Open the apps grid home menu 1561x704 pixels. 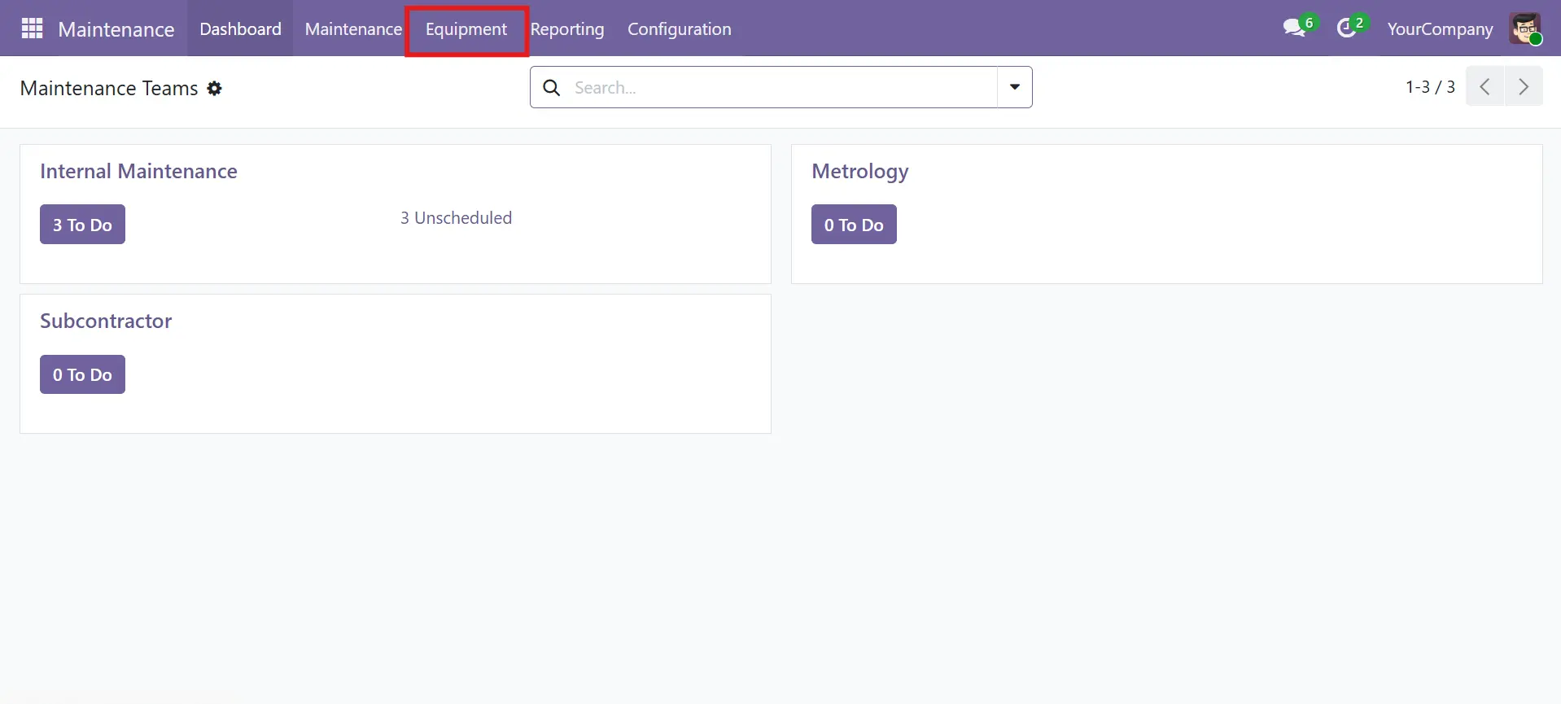[32, 28]
